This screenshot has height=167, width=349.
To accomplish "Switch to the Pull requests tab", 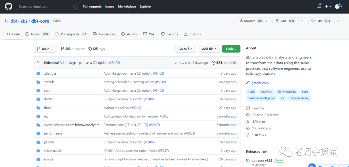I will pyautogui.click(x=71, y=34).
